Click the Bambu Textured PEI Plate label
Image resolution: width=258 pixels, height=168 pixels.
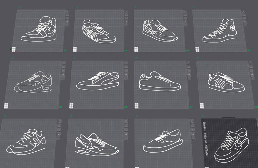205,139
